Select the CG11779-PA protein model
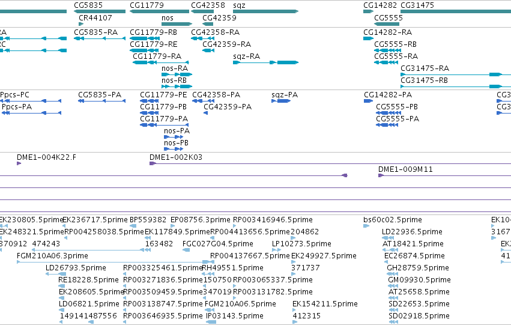This screenshot has height=325, width=511. click(x=165, y=125)
